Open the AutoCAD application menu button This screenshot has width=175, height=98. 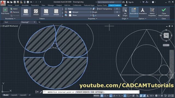pos(3,3)
